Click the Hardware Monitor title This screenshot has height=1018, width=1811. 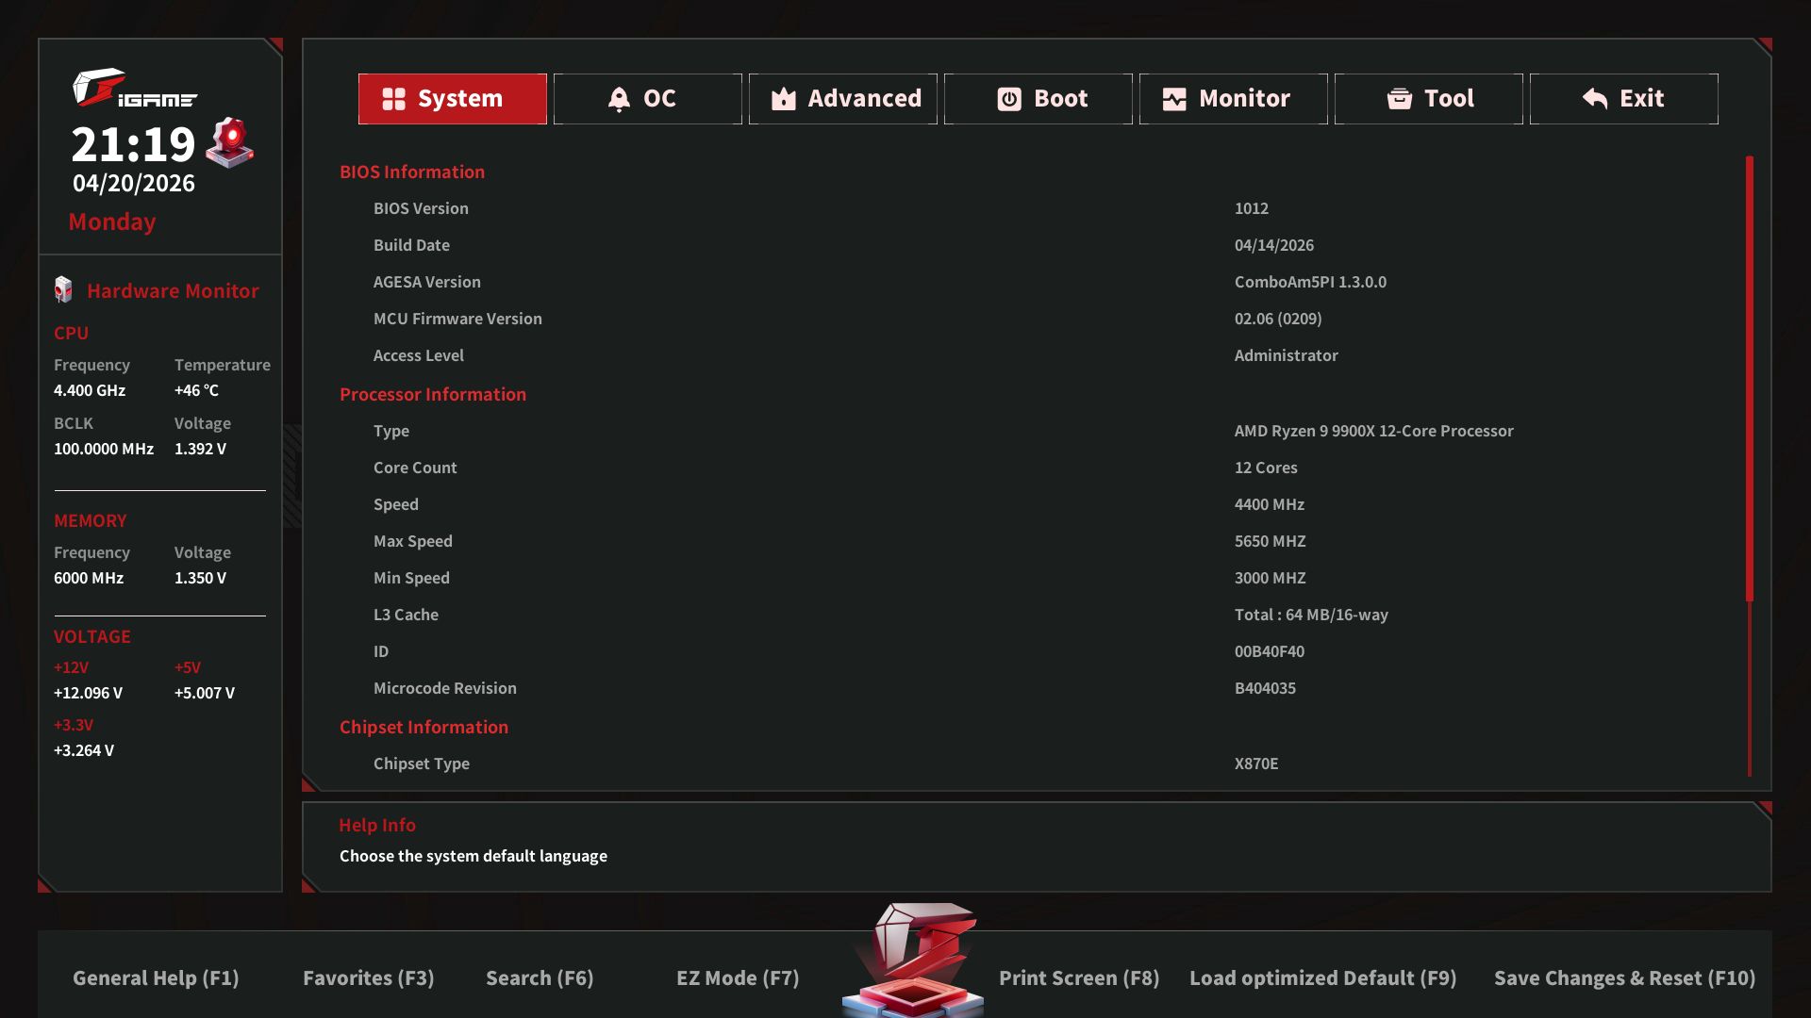click(173, 291)
